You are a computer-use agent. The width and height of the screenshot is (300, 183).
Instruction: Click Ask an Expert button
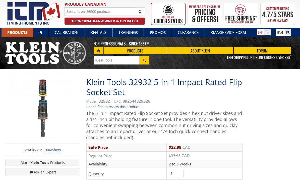click(43, 172)
